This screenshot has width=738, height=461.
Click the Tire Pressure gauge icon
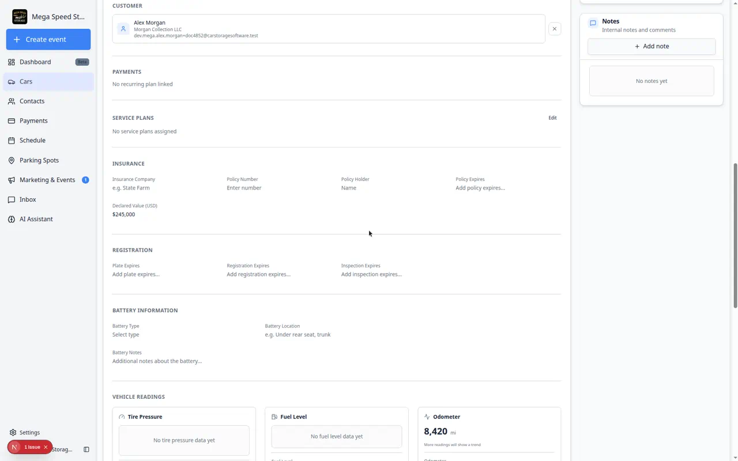pyautogui.click(x=122, y=417)
